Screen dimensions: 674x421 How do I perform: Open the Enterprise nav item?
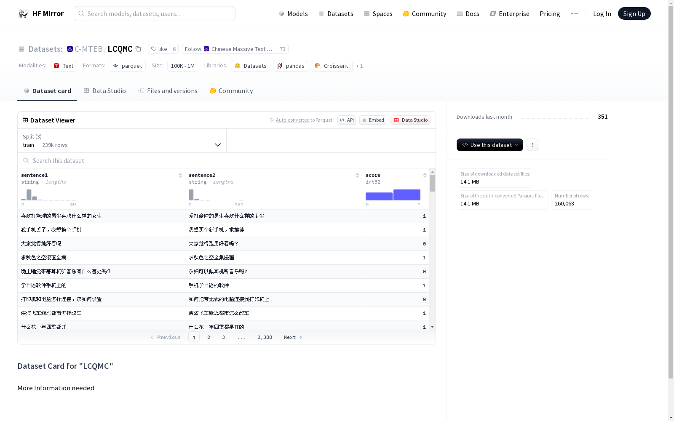510,13
